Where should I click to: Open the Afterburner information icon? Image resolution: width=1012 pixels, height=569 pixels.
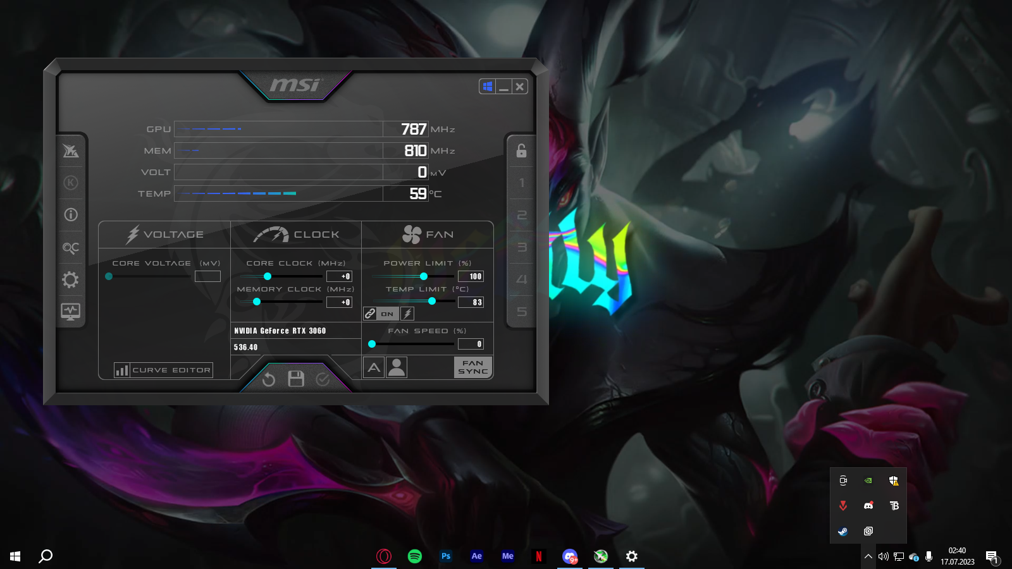[x=70, y=215]
